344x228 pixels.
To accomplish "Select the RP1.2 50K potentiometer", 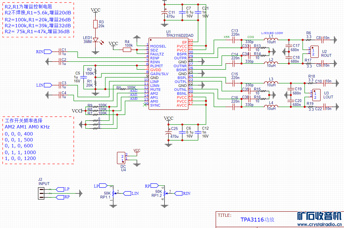I will click(165, 193).
